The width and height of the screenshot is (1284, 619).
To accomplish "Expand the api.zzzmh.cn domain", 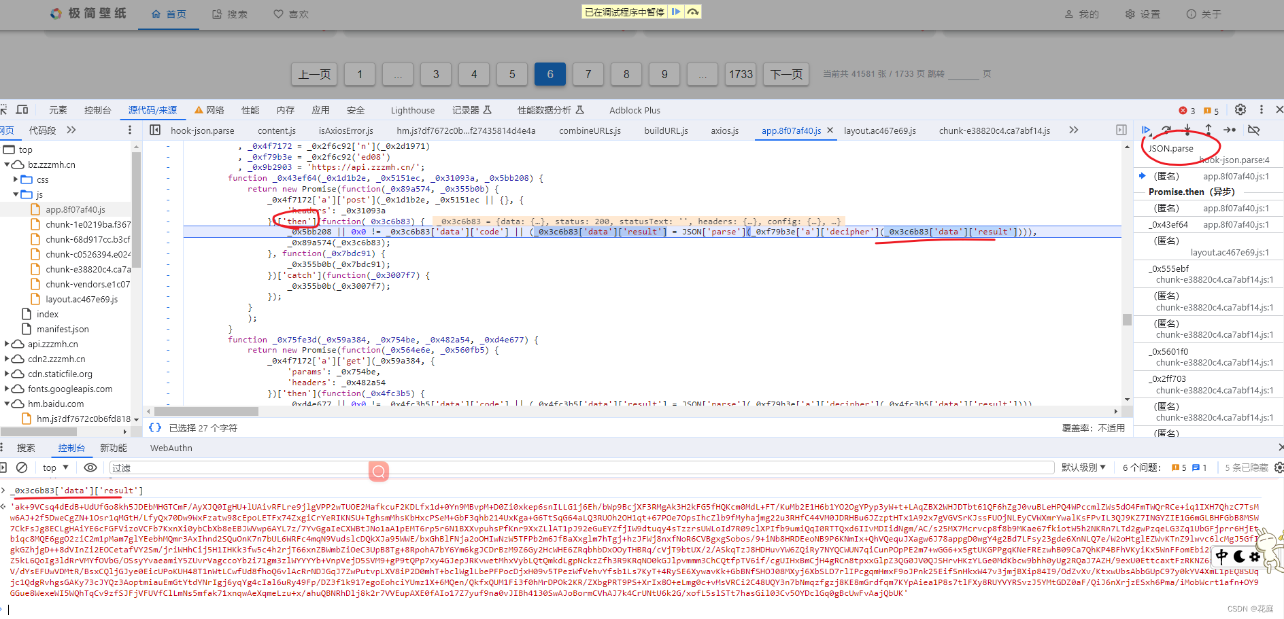I will coord(7,344).
